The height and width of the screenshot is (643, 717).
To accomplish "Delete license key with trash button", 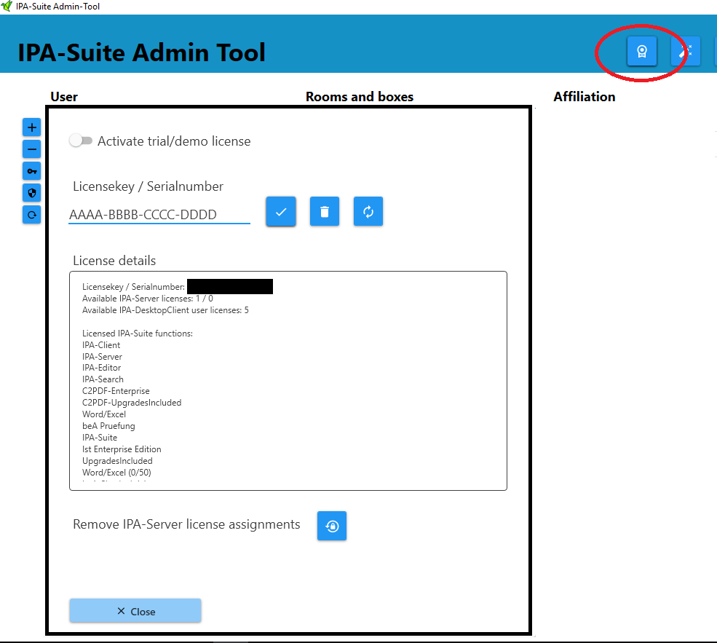I will click(325, 212).
